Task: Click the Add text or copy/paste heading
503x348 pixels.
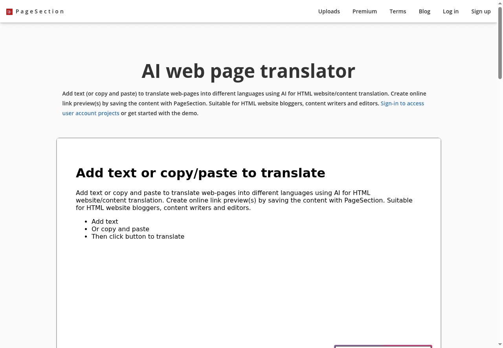Action: 200,173
